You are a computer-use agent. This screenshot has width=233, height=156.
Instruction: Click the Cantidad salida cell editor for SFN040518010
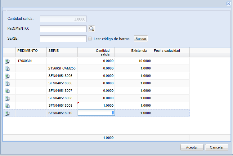tap(96, 113)
